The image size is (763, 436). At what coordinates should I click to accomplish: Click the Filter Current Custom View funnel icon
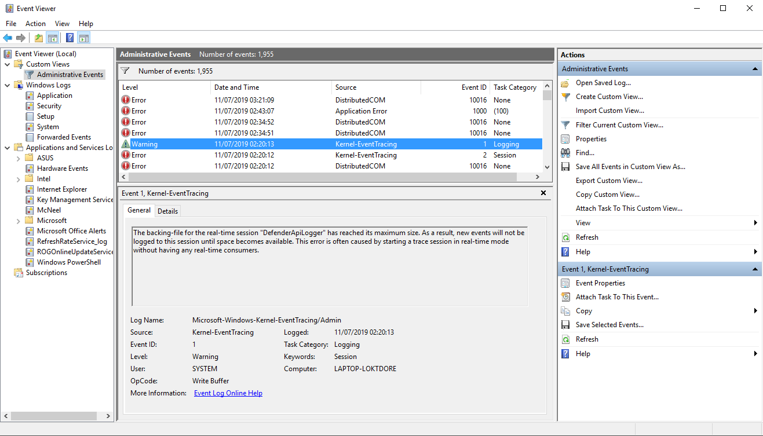565,125
